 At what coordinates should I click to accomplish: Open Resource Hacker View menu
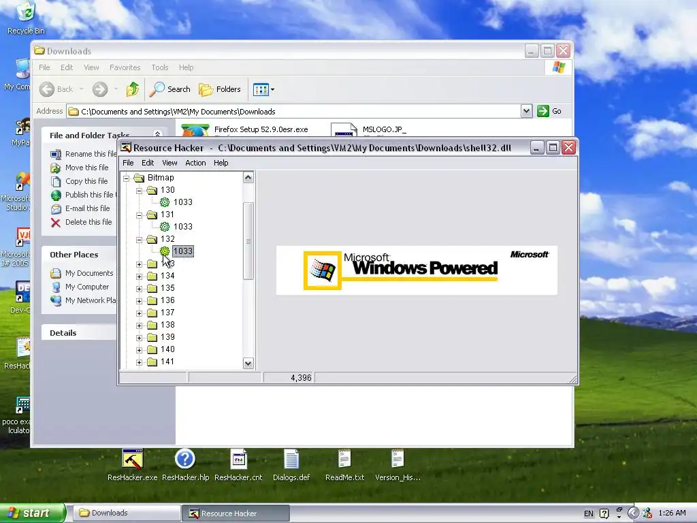[x=169, y=163]
